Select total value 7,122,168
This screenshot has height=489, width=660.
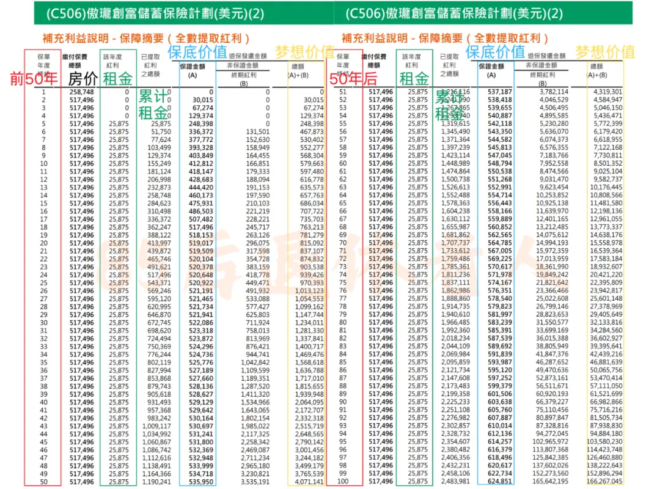pos(608,148)
